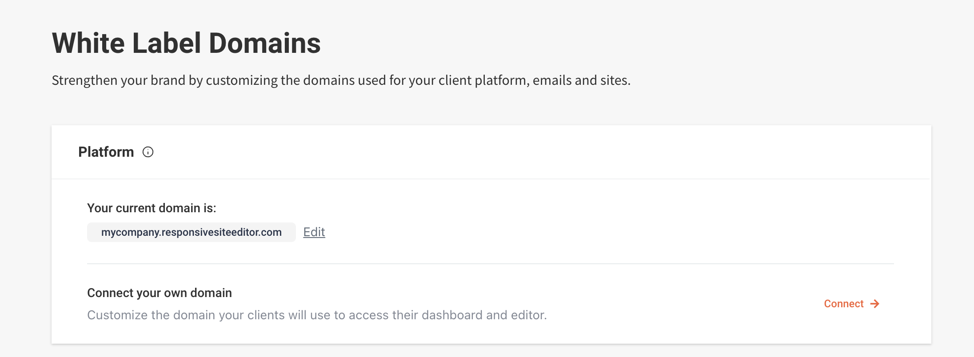Viewport: 974px width, 357px height.
Task: Click the White Label Domains heading
Action: pos(186,44)
